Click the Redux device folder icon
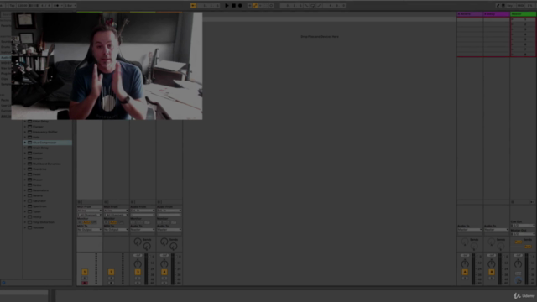 [30, 185]
